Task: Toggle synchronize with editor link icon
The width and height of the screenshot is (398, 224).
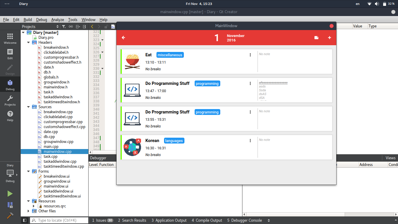Action: click(71, 27)
